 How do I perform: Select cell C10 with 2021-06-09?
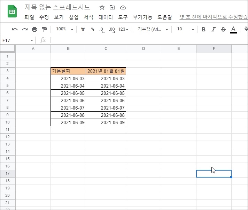pyautogui.click(x=106, y=122)
